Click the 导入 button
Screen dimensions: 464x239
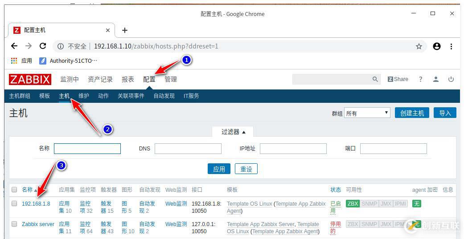click(445, 113)
